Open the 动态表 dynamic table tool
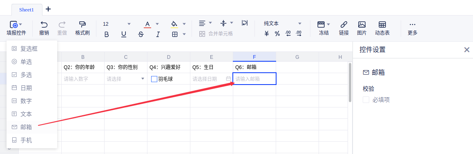 382,25
